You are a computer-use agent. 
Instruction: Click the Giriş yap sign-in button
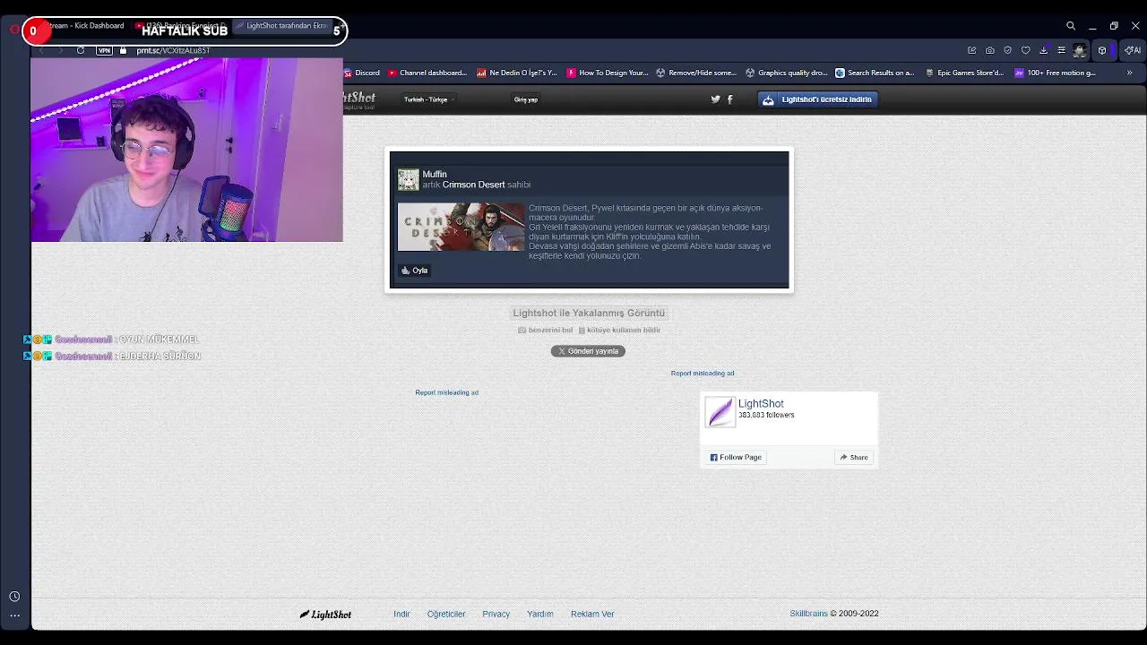point(526,99)
